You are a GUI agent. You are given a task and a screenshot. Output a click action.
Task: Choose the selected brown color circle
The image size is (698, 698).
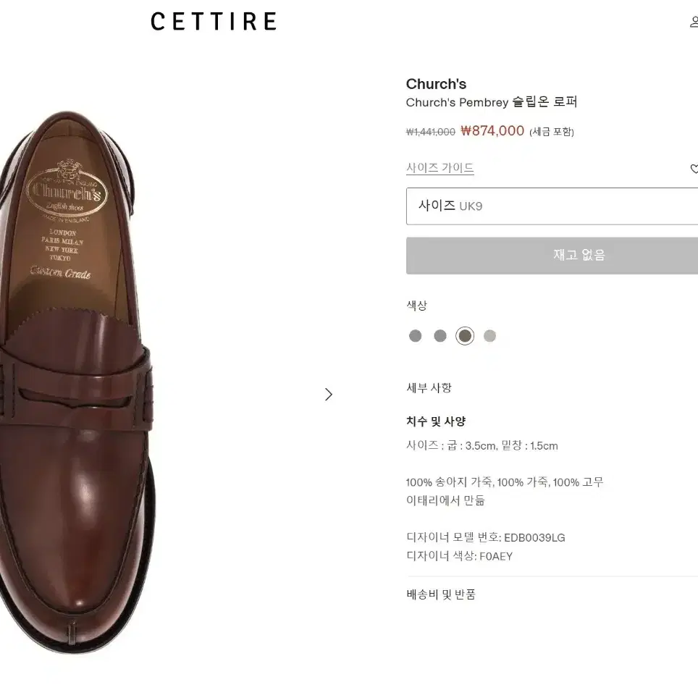click(x=465, y=336)
